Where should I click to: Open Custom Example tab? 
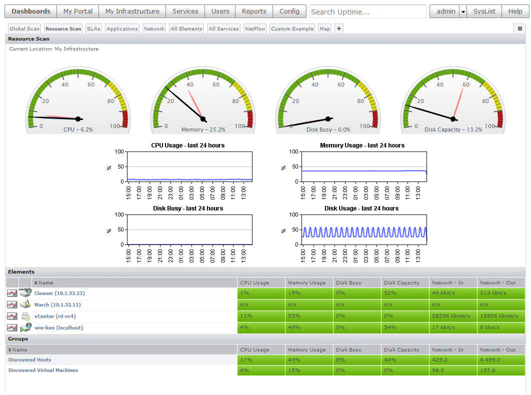[x=292, y=29]
